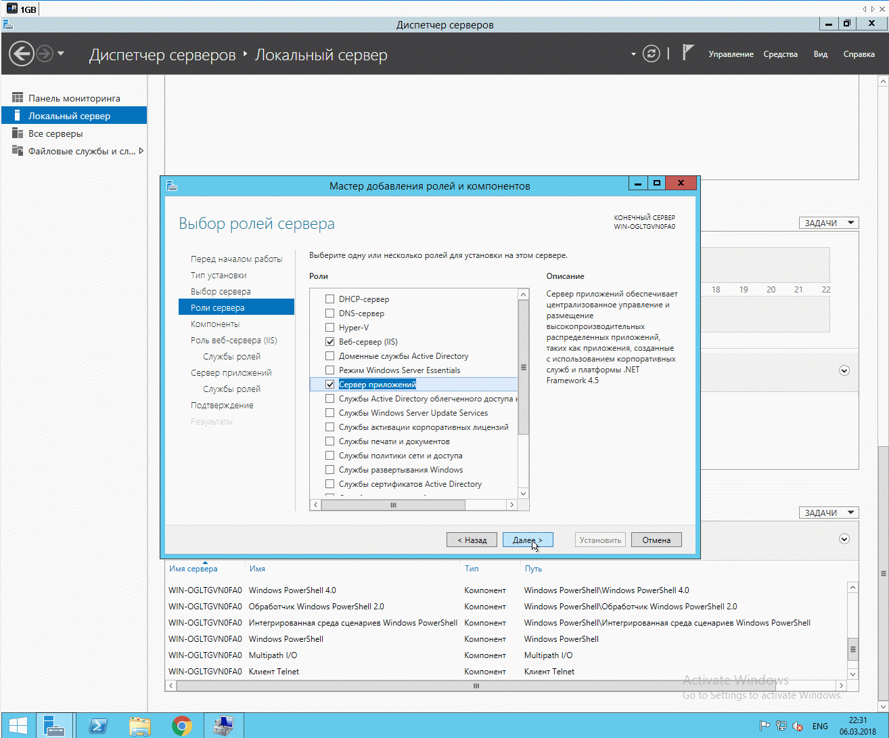Tick the Службы печати и документов checkbox

tap(330, 441)
